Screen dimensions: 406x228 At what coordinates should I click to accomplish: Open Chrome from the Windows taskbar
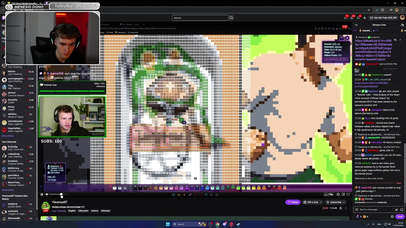(x=217, y=224)
